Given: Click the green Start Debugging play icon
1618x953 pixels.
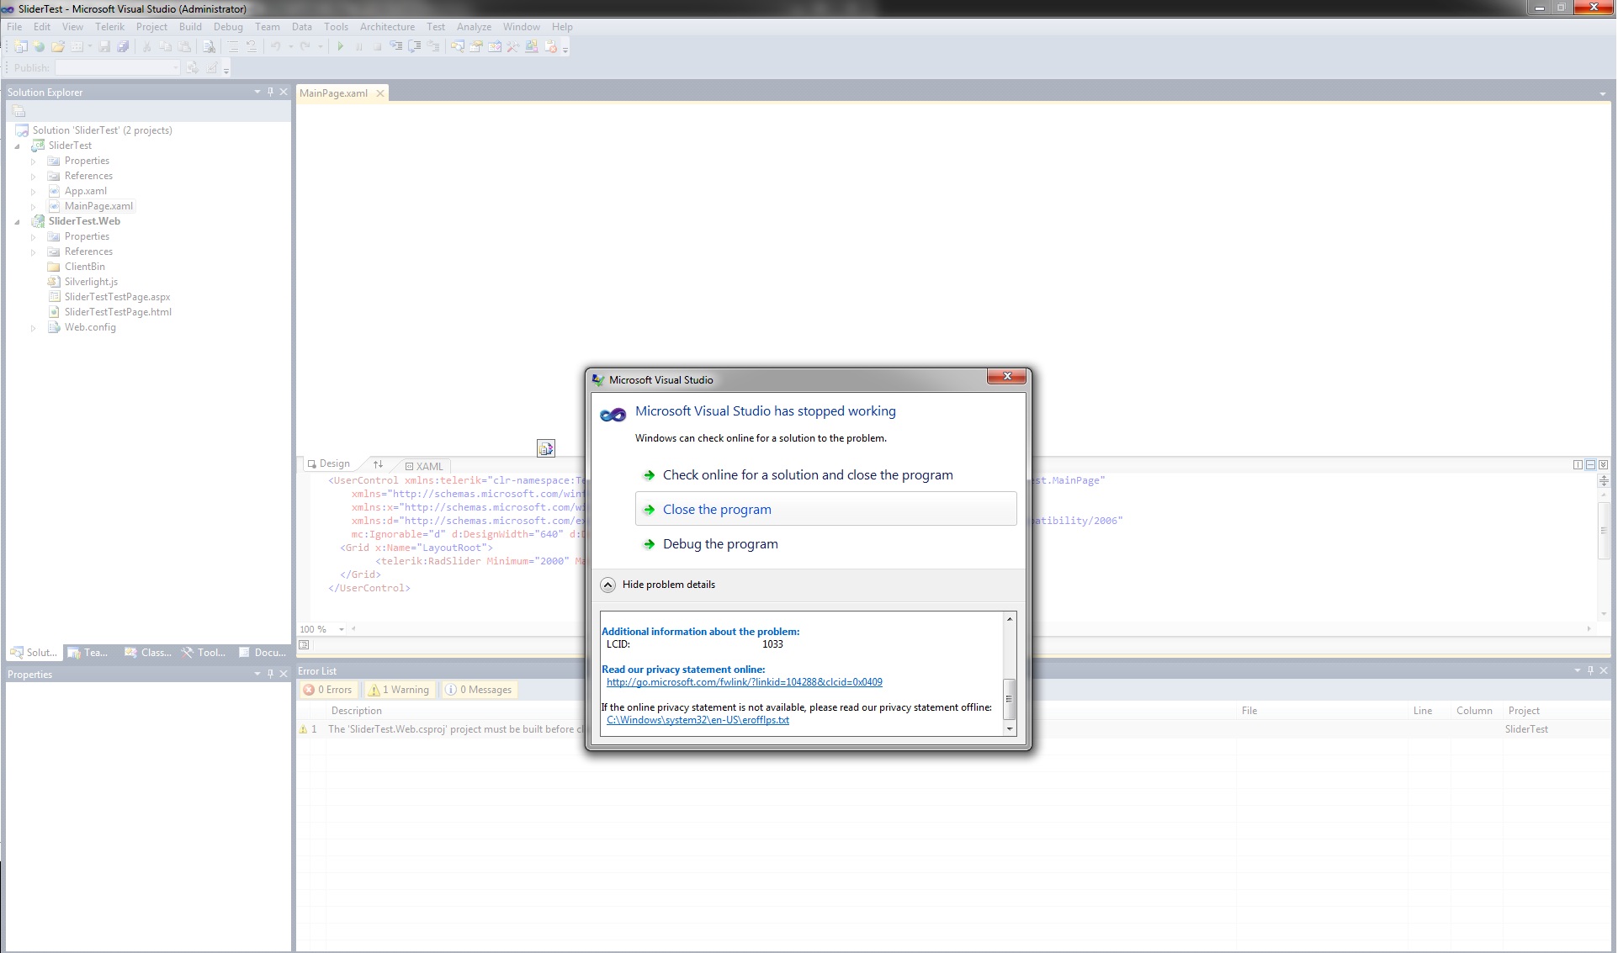Looking at the screenshot, I should coord(340,47).
